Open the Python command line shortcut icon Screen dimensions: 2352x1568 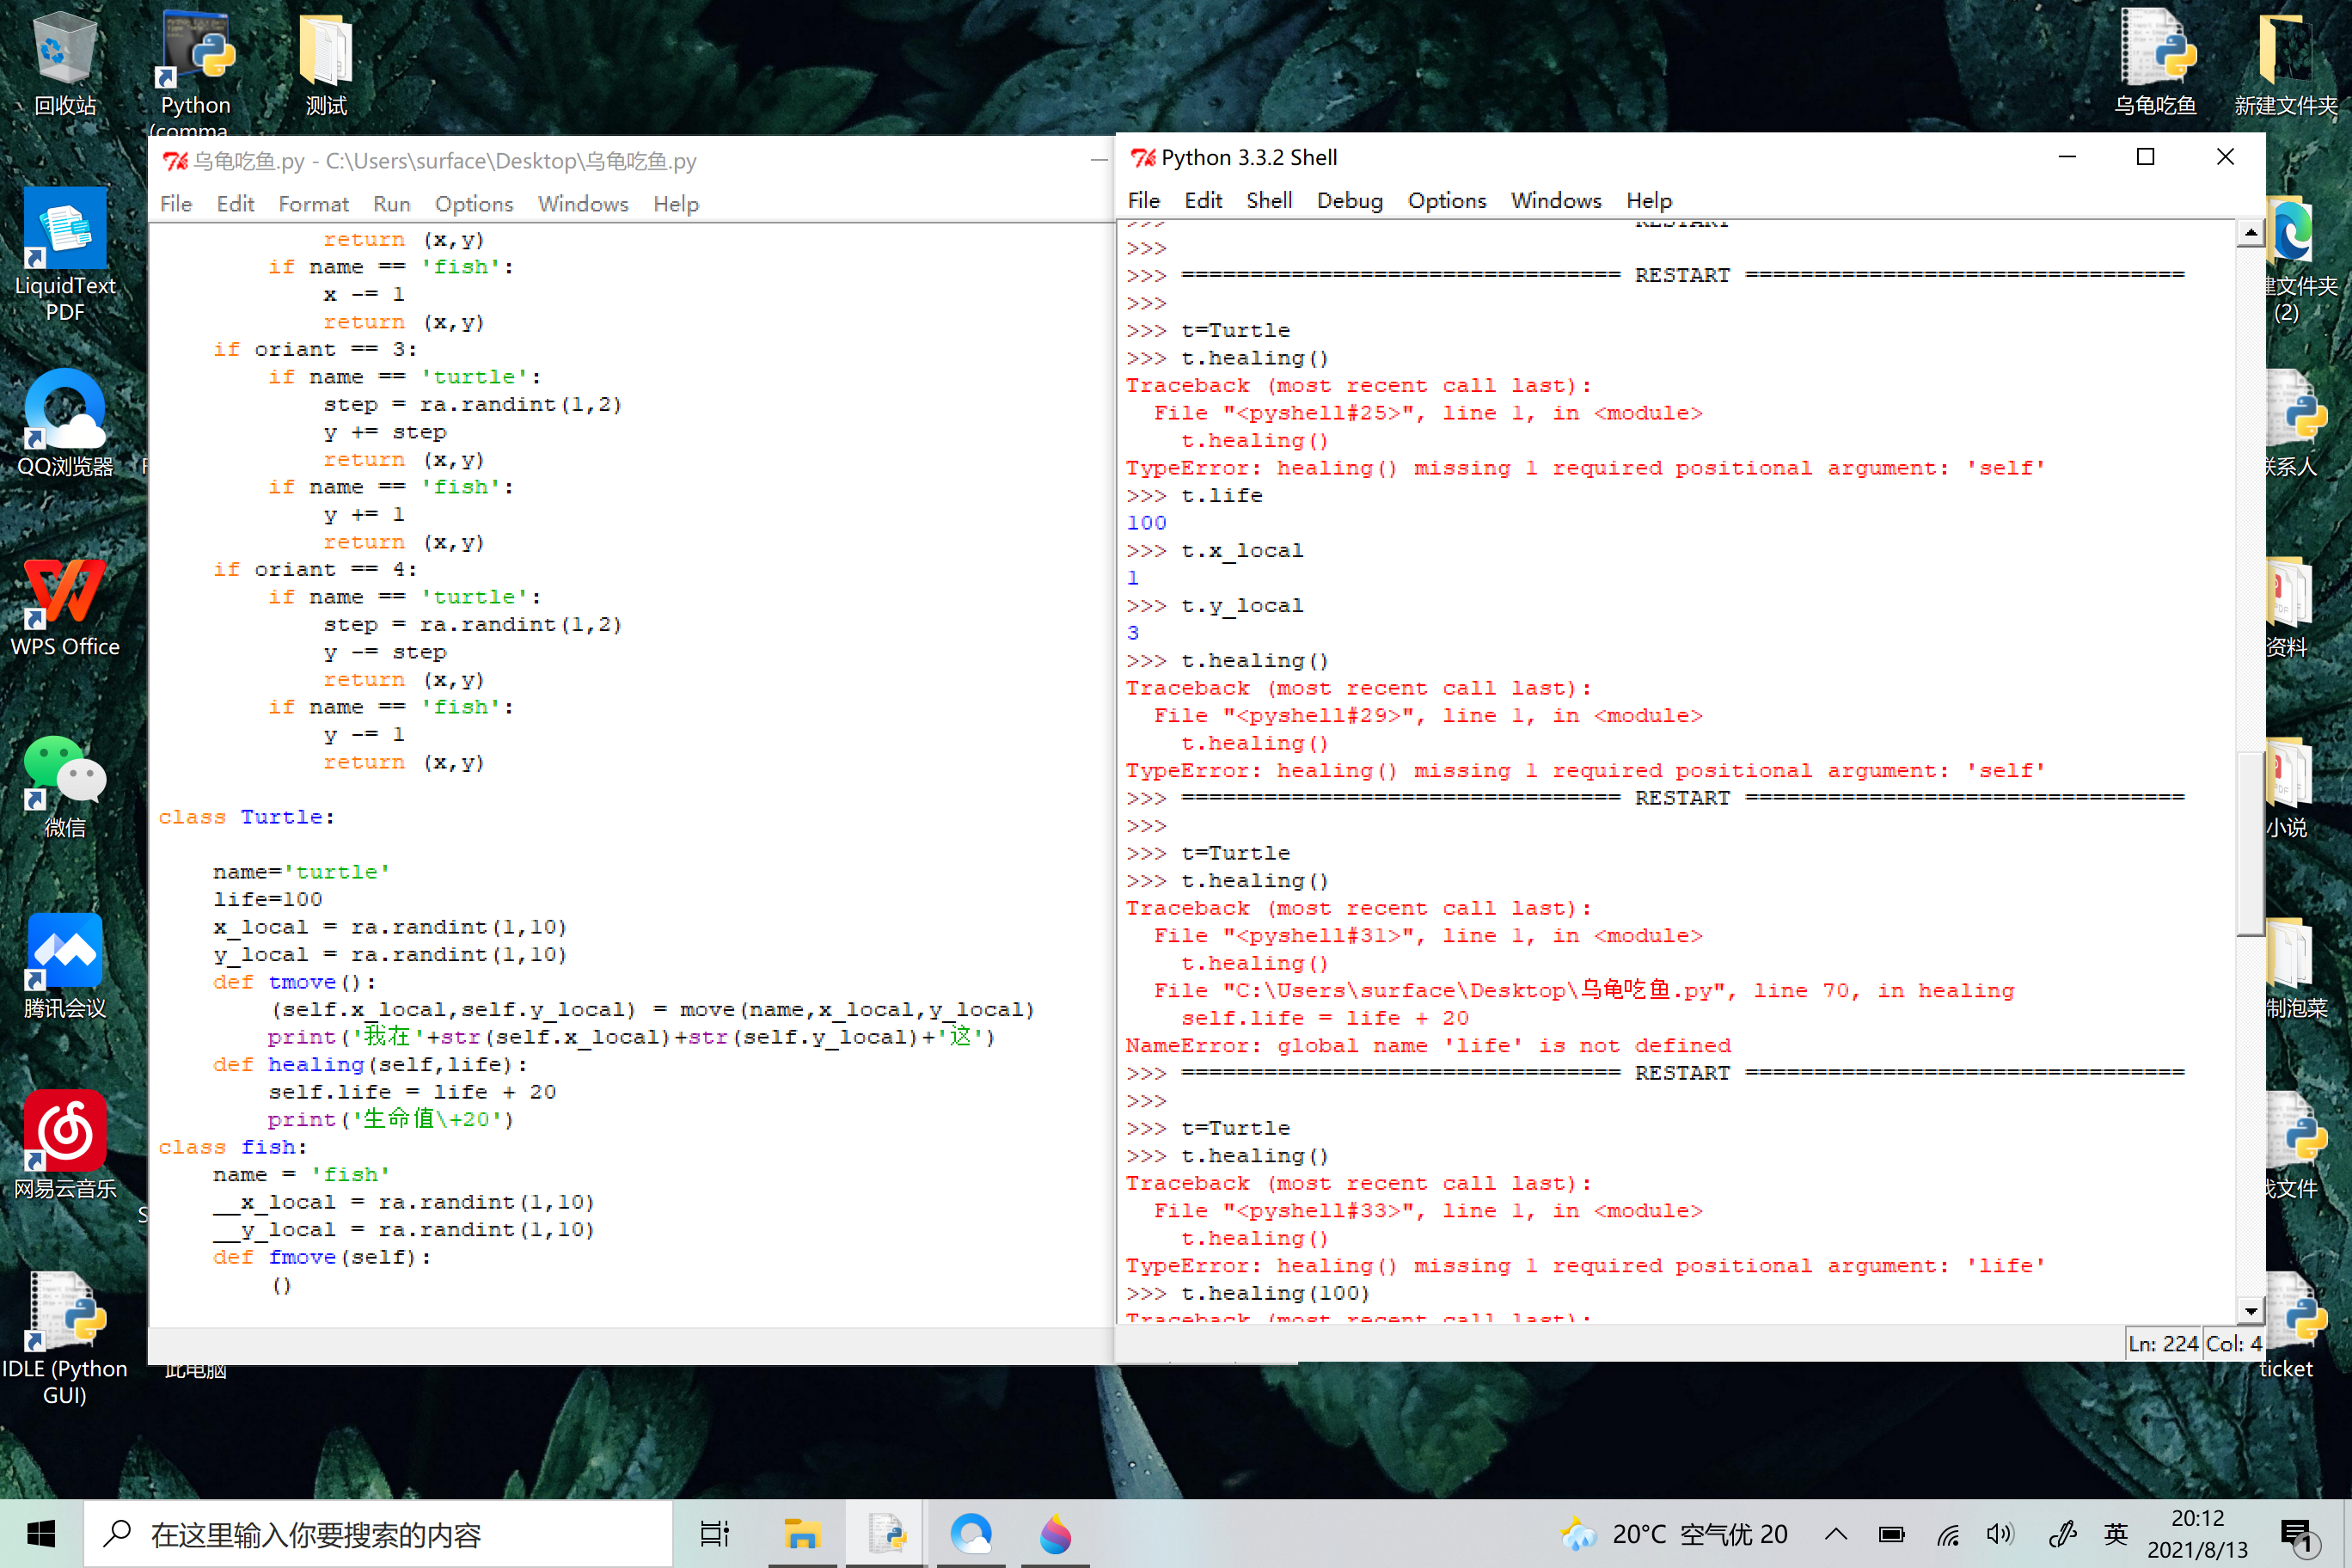(196, 70)
